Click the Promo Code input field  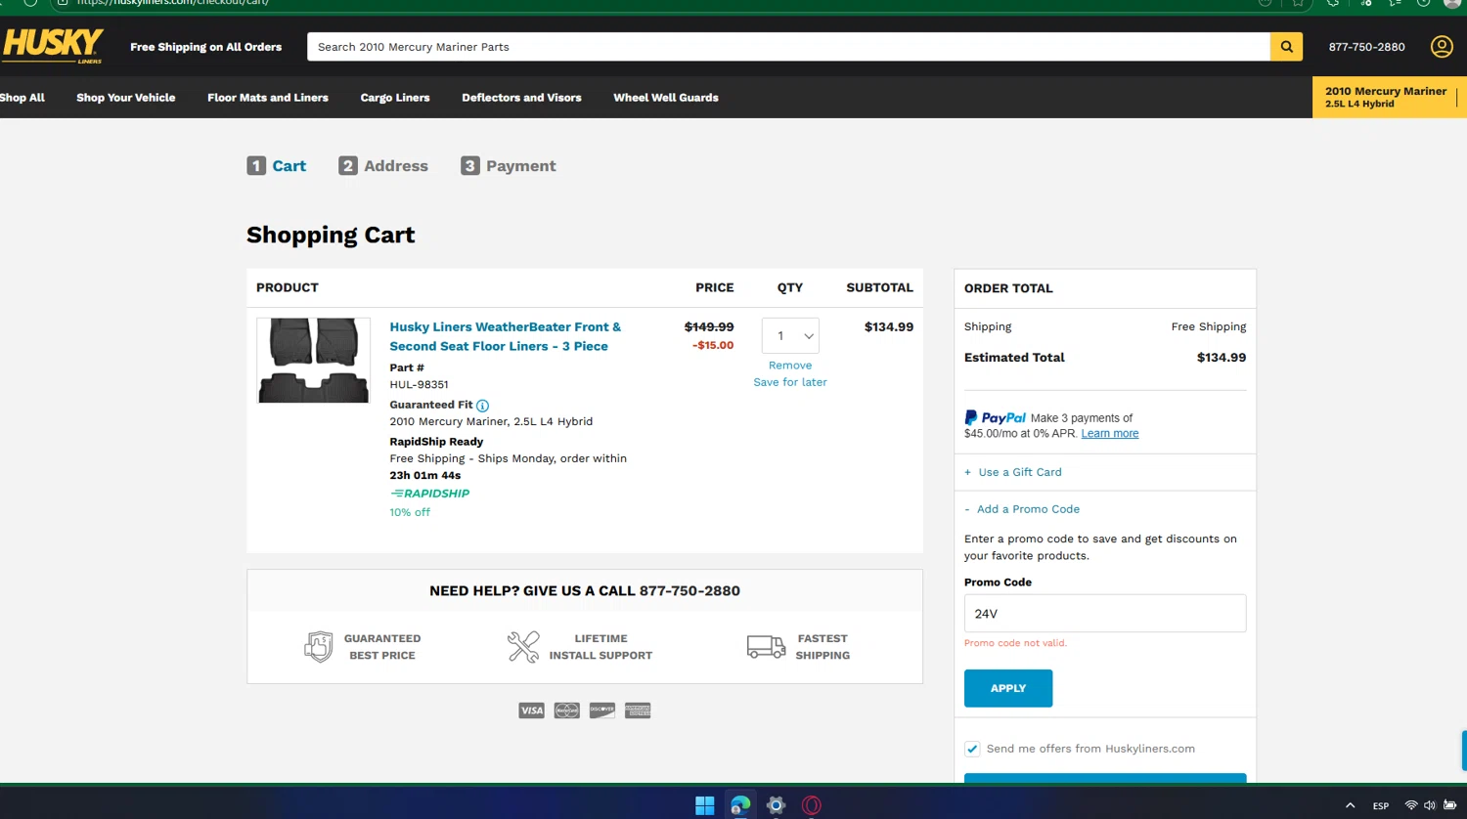click(x=1105, y=614)
